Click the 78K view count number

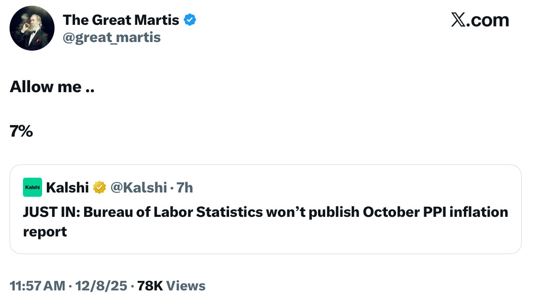150,286
